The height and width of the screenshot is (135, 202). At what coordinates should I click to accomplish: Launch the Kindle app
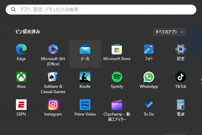point(85,77)
